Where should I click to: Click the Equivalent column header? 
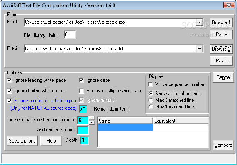(181, 121)
